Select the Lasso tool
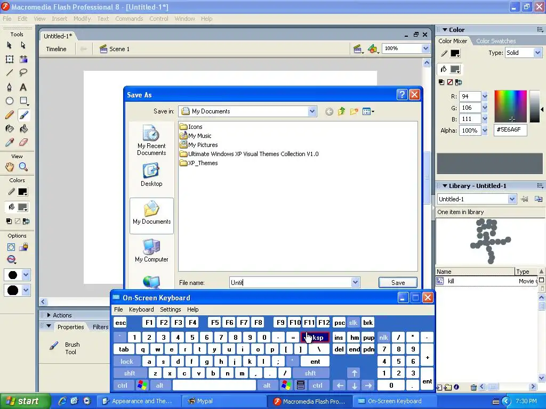This screenshot has width=546, height=409. pos(23,72)
